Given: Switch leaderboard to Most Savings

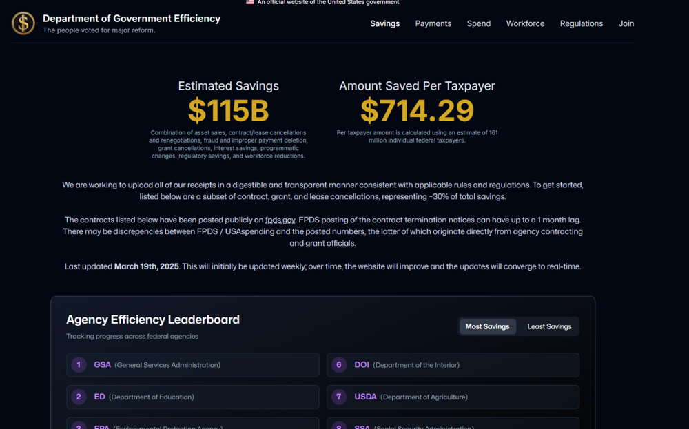Looking at the screenshot, I should pos(487,326).
